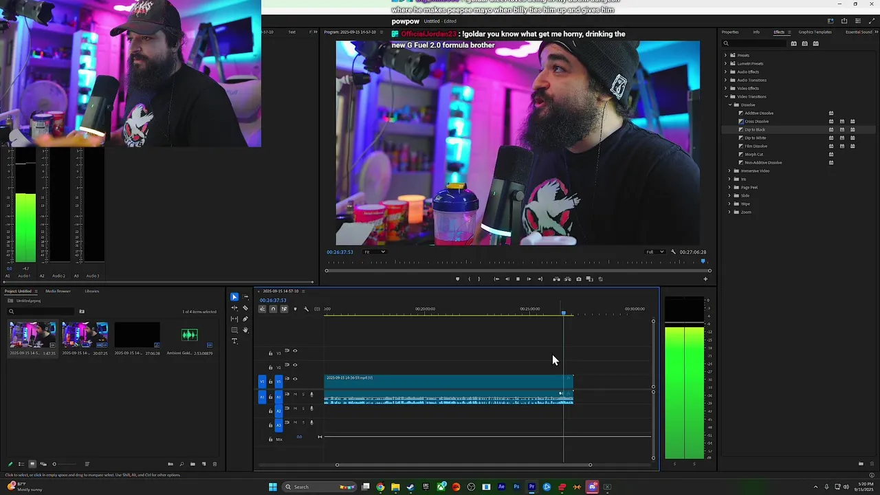Open the zoom level Fit dropdown
This screenshot has height=495, width=880.
tap(375, 252)
